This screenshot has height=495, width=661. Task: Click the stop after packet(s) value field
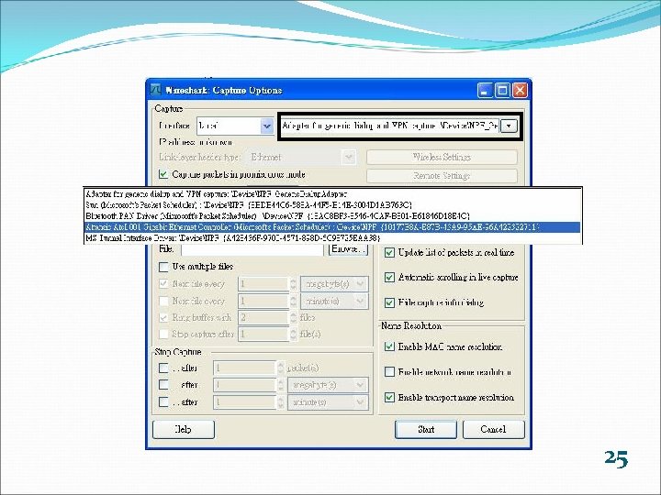(x=245, y=368)
